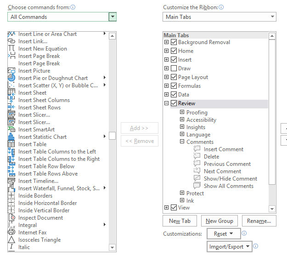The image size is (287, 255).
Task: Click the Isosceles Triangle shape icon
Action: 11,240
